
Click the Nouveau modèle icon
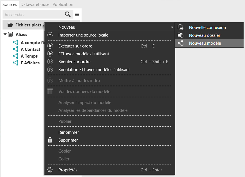(x=181, y=43)
